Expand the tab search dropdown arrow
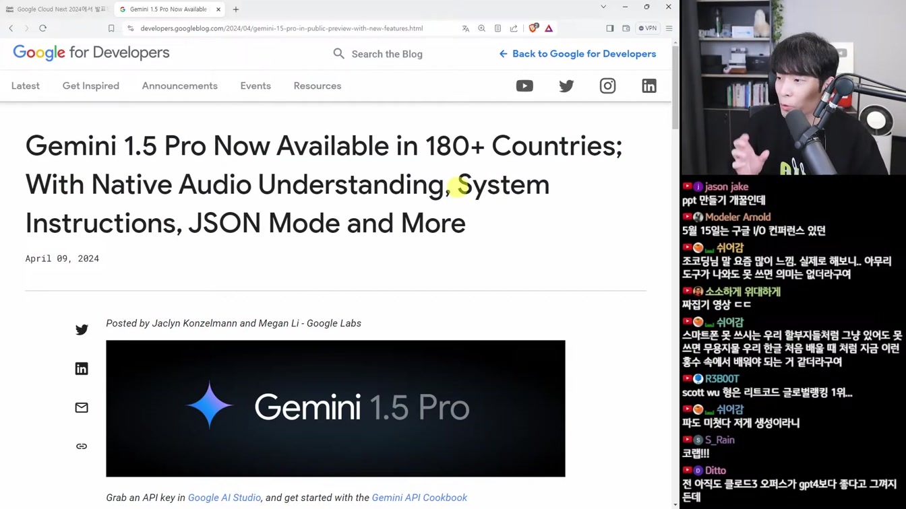Screen dimensions: 906x509 603,7
